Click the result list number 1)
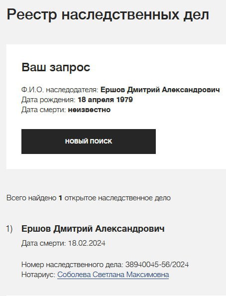226x296 pixels. (x=9, y=229)
